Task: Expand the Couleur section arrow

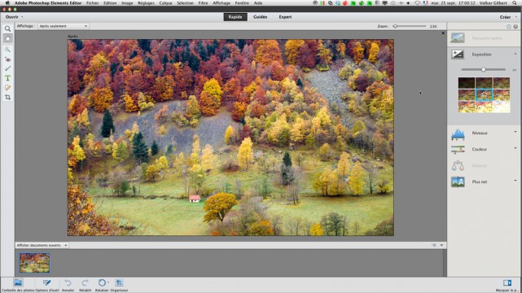Action: point(515,148)
